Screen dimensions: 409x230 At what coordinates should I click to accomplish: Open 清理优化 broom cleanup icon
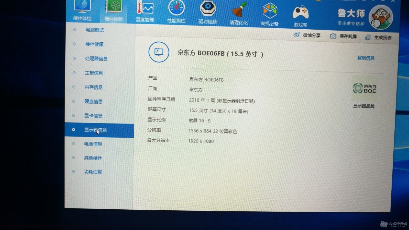[239, 10]
